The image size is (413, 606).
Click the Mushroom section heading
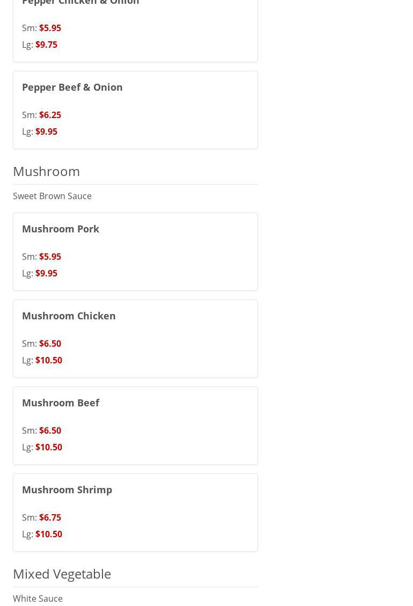click(47, 171)
